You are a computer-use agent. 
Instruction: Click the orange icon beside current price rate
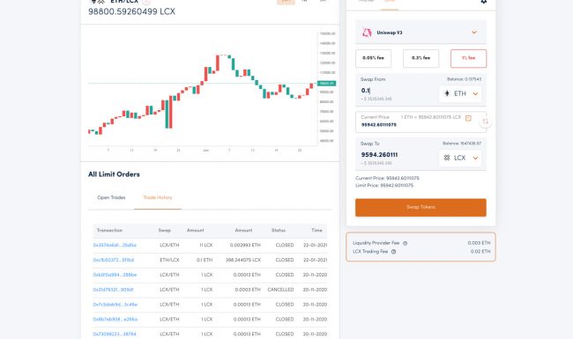click(468, 118)
